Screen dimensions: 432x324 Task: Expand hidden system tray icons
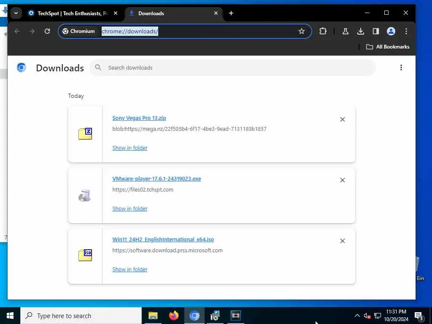click(357, 316)
